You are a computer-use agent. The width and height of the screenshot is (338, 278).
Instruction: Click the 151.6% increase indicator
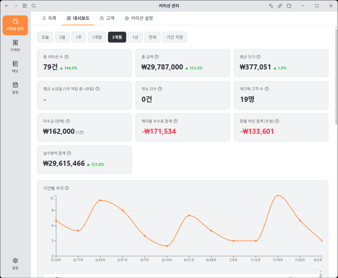194,68
